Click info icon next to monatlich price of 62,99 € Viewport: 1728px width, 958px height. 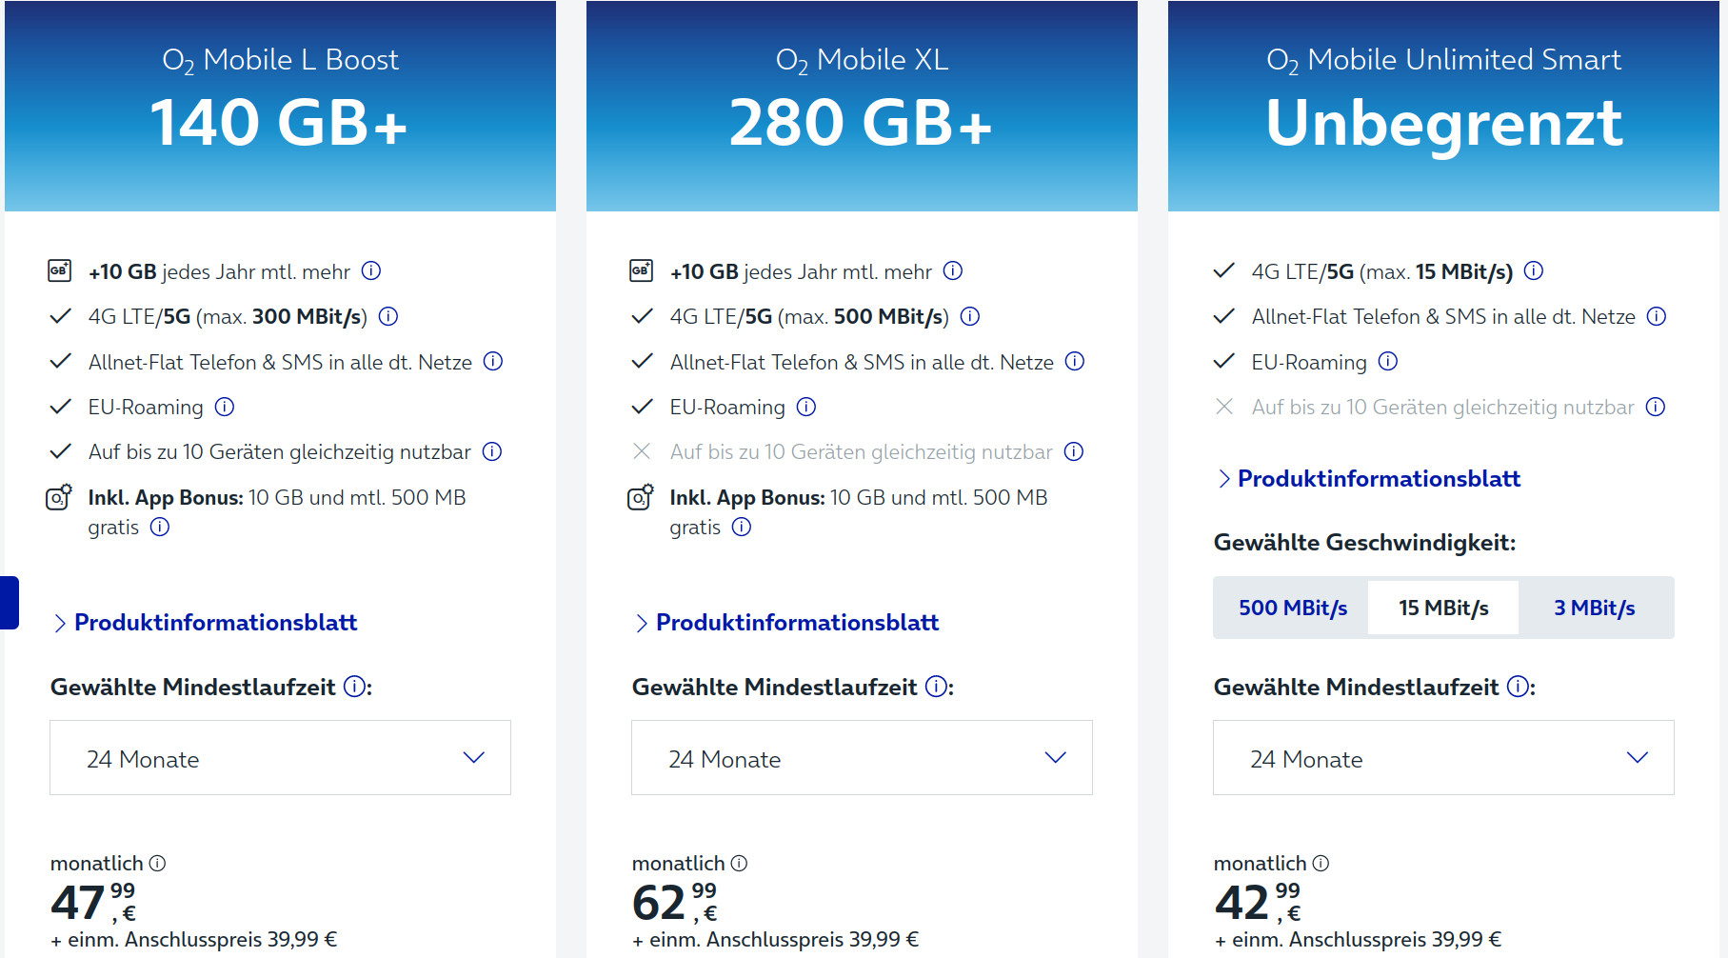tap(739, 863)
